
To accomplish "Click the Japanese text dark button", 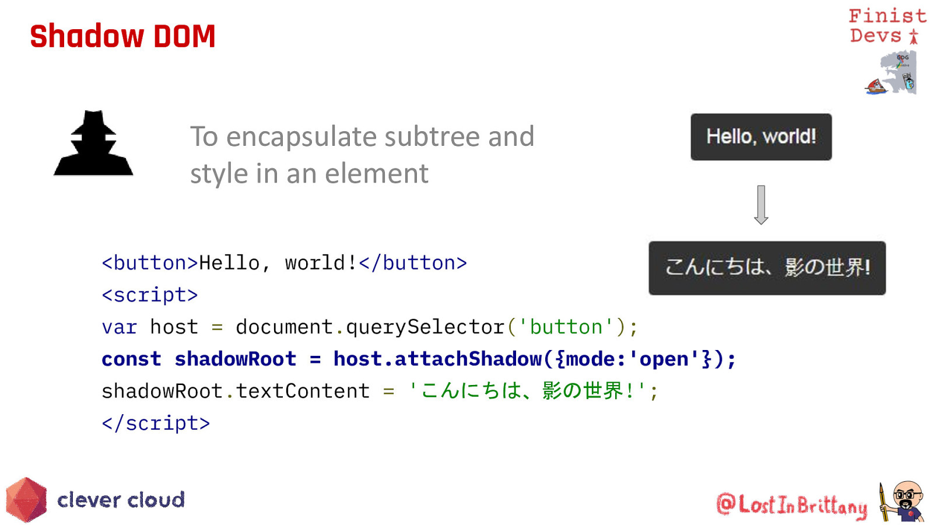I will (x=767, y=268).
